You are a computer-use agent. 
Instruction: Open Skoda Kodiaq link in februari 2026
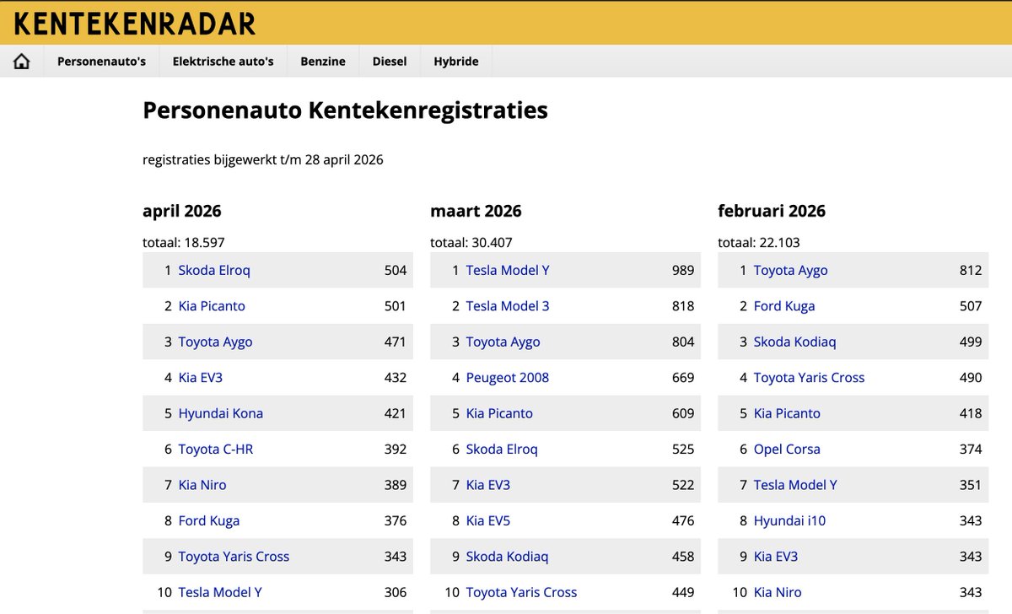795,342
